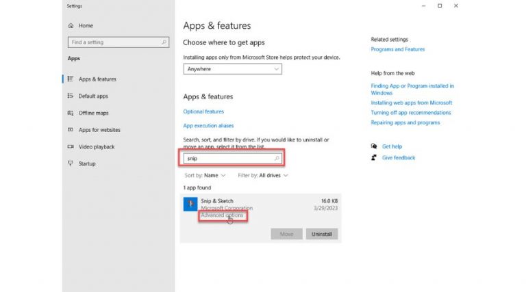Open Turning off app recommendations link
The height and width of the screenshot is (292, 526).
pos(411,113)
